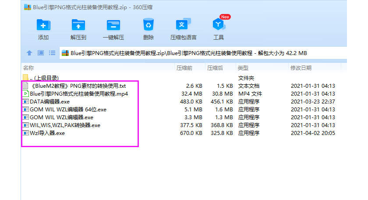
Task: Click the 删除 (Delete) trash icon
Action: (149, 24)
